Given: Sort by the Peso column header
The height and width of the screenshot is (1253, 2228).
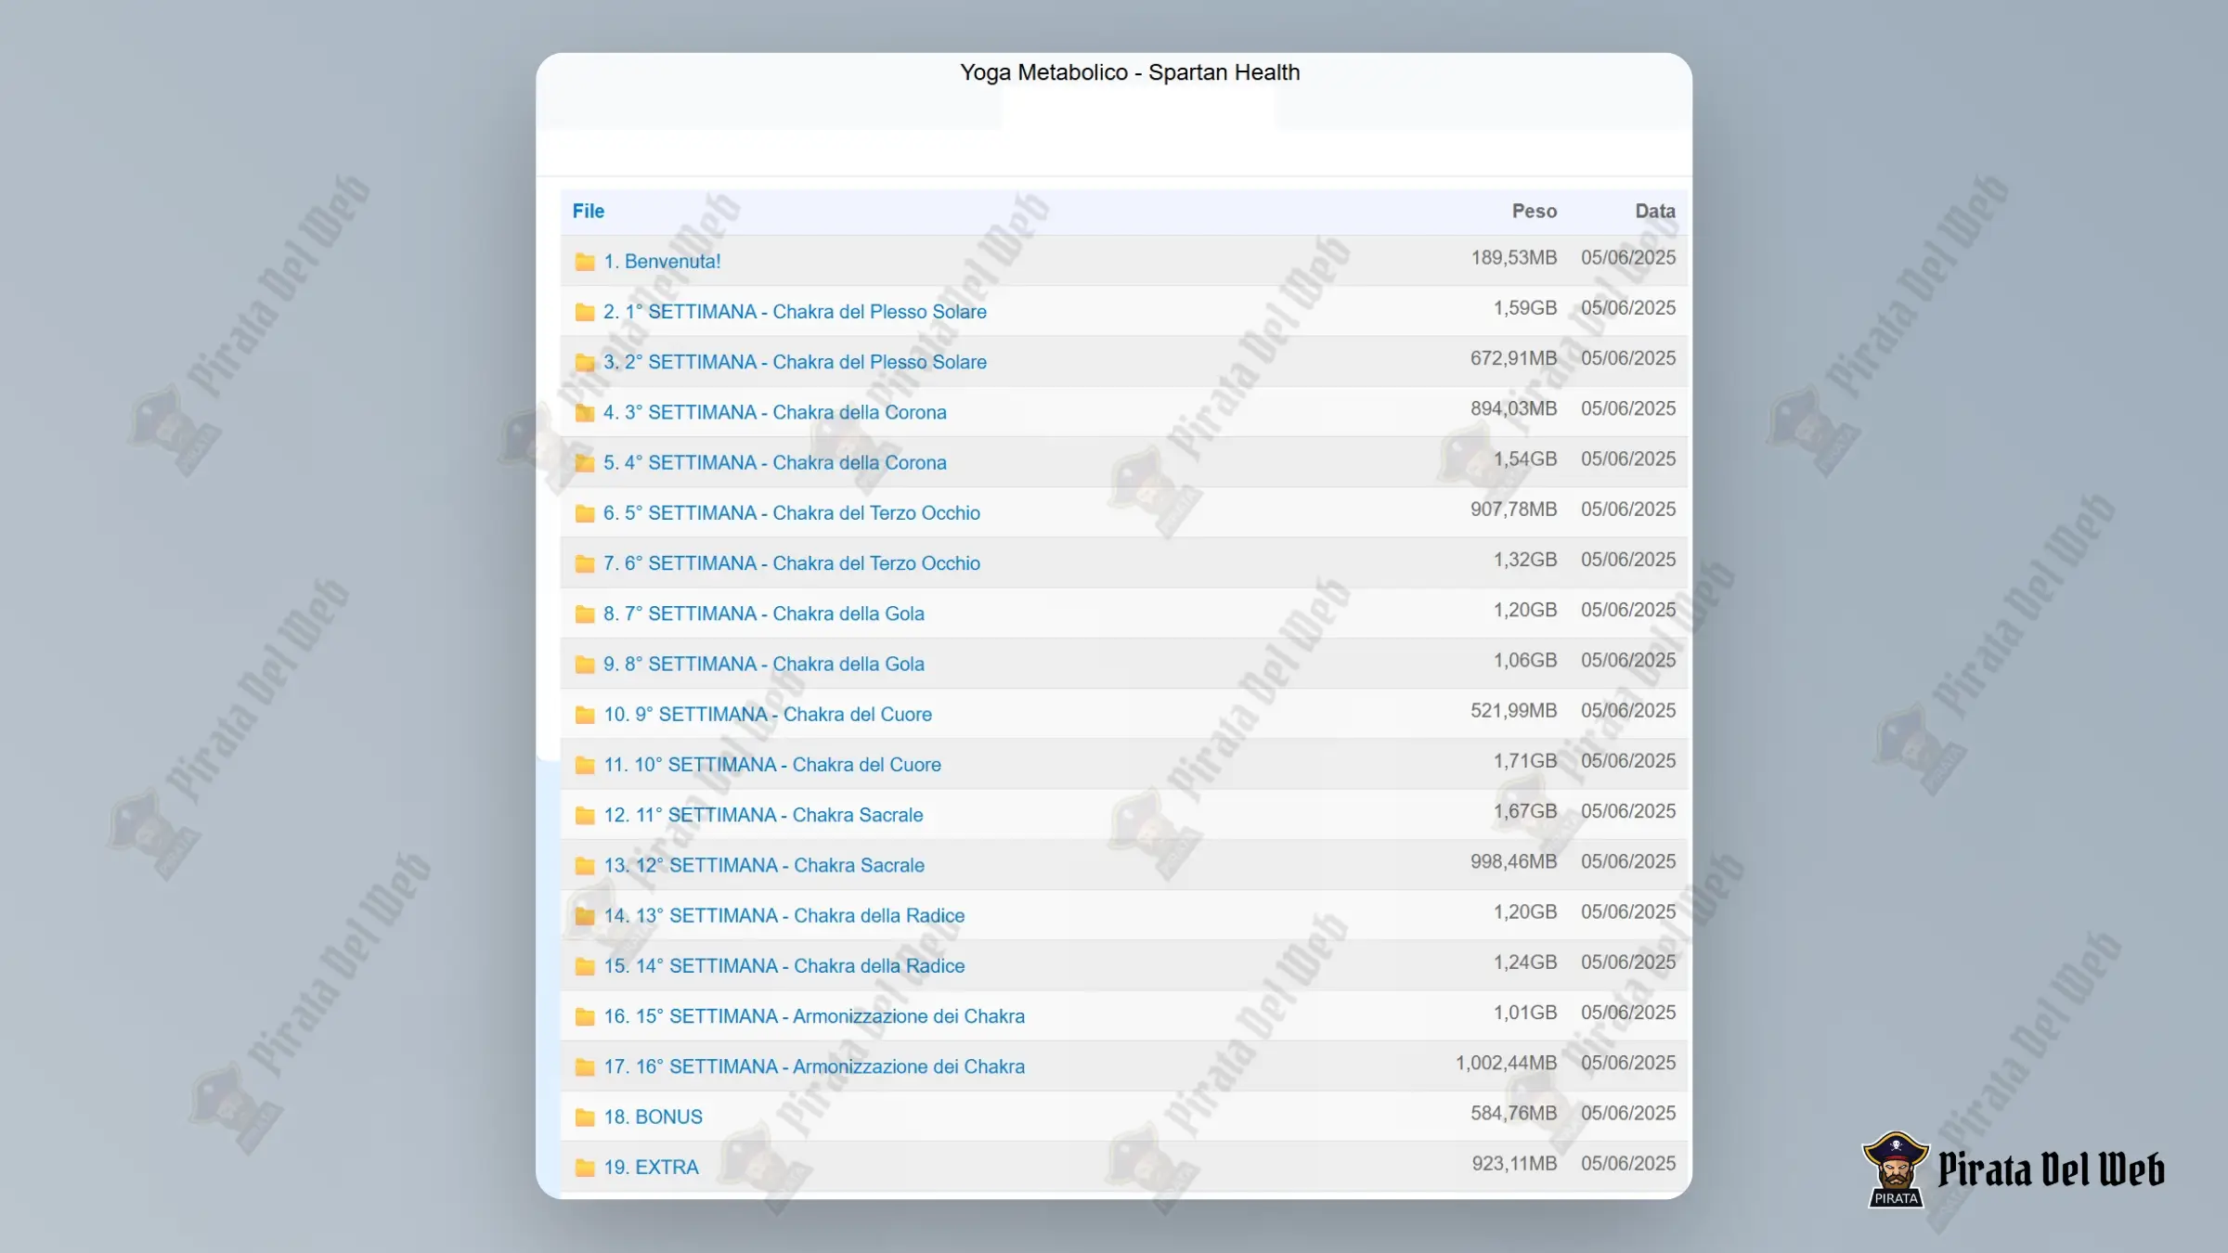Looking at the screenshot, I should point(1535,212).
